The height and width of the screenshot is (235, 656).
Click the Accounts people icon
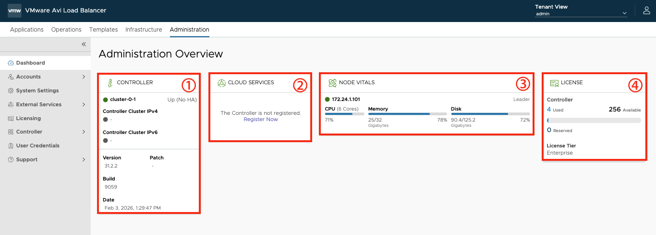(11, 77)
